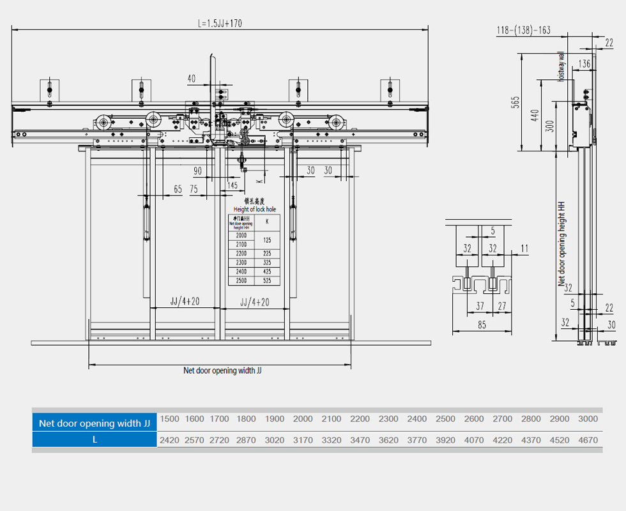Select the 1500 value in the JJ row
Screen dimensions: 626x511
(169, 419)
